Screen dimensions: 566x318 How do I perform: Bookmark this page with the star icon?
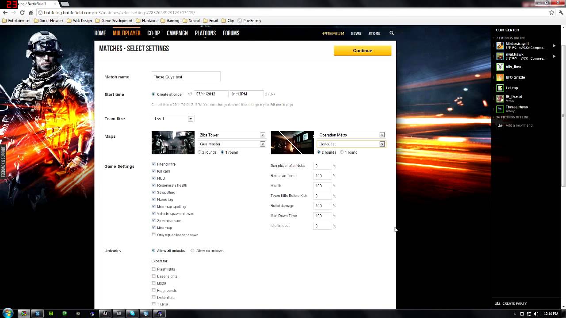click(x=551, y=12)
